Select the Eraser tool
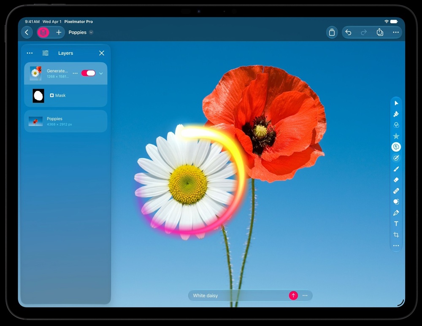 [x=396, y=180]
